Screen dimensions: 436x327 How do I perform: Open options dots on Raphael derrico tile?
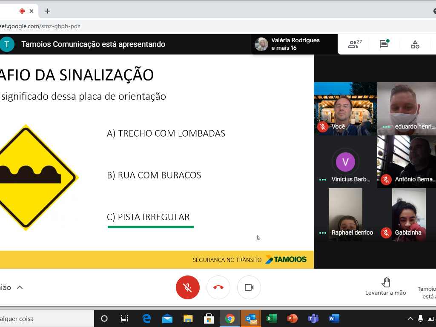coord(323,233)
